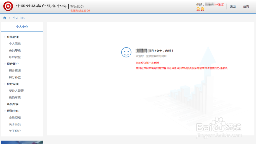This screenshot has height=144, width=256.
Task: Open 账户安全 in the sidebar
Action: [15, 57]
